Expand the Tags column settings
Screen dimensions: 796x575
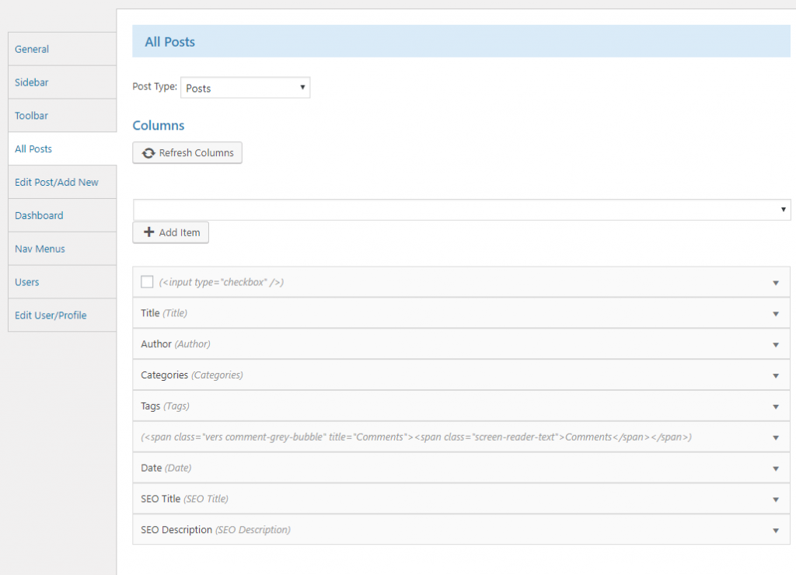775,406
